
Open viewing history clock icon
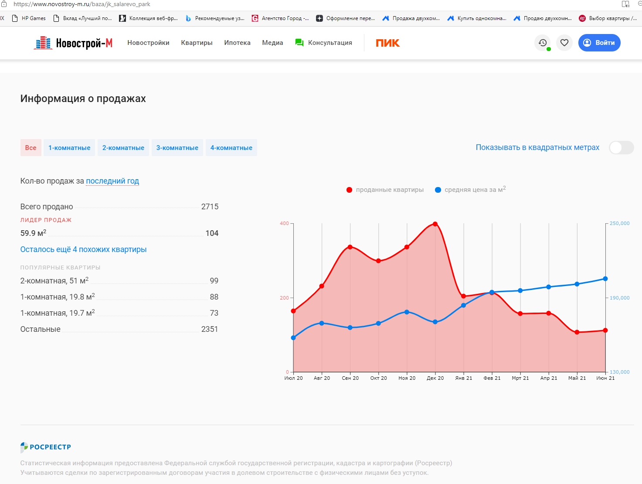click(x=543, y=43)
